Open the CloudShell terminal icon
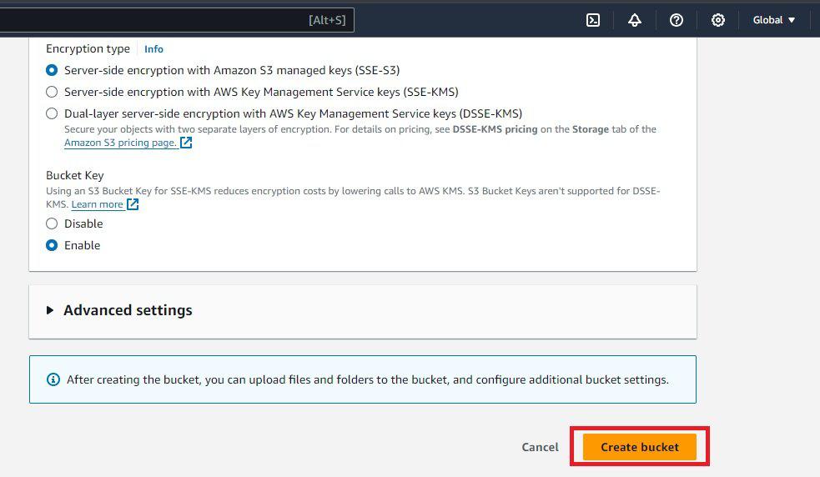 pyautogui.click(x=593, y=20)
